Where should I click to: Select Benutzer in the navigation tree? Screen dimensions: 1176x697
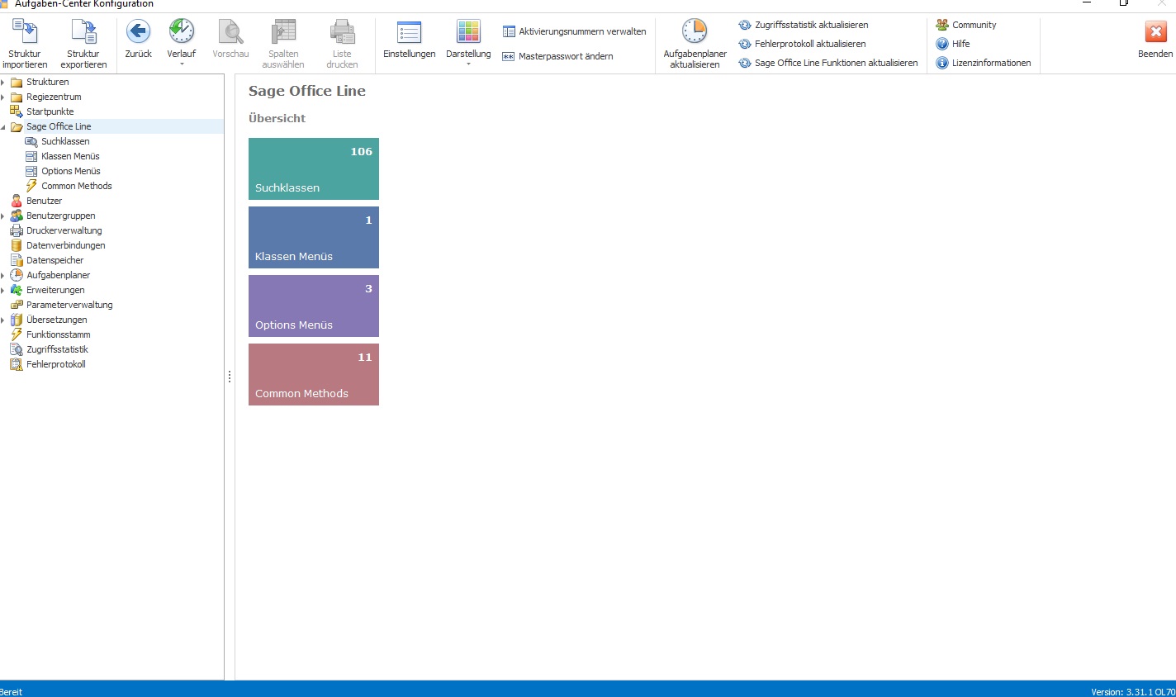(x=44, y=201)
